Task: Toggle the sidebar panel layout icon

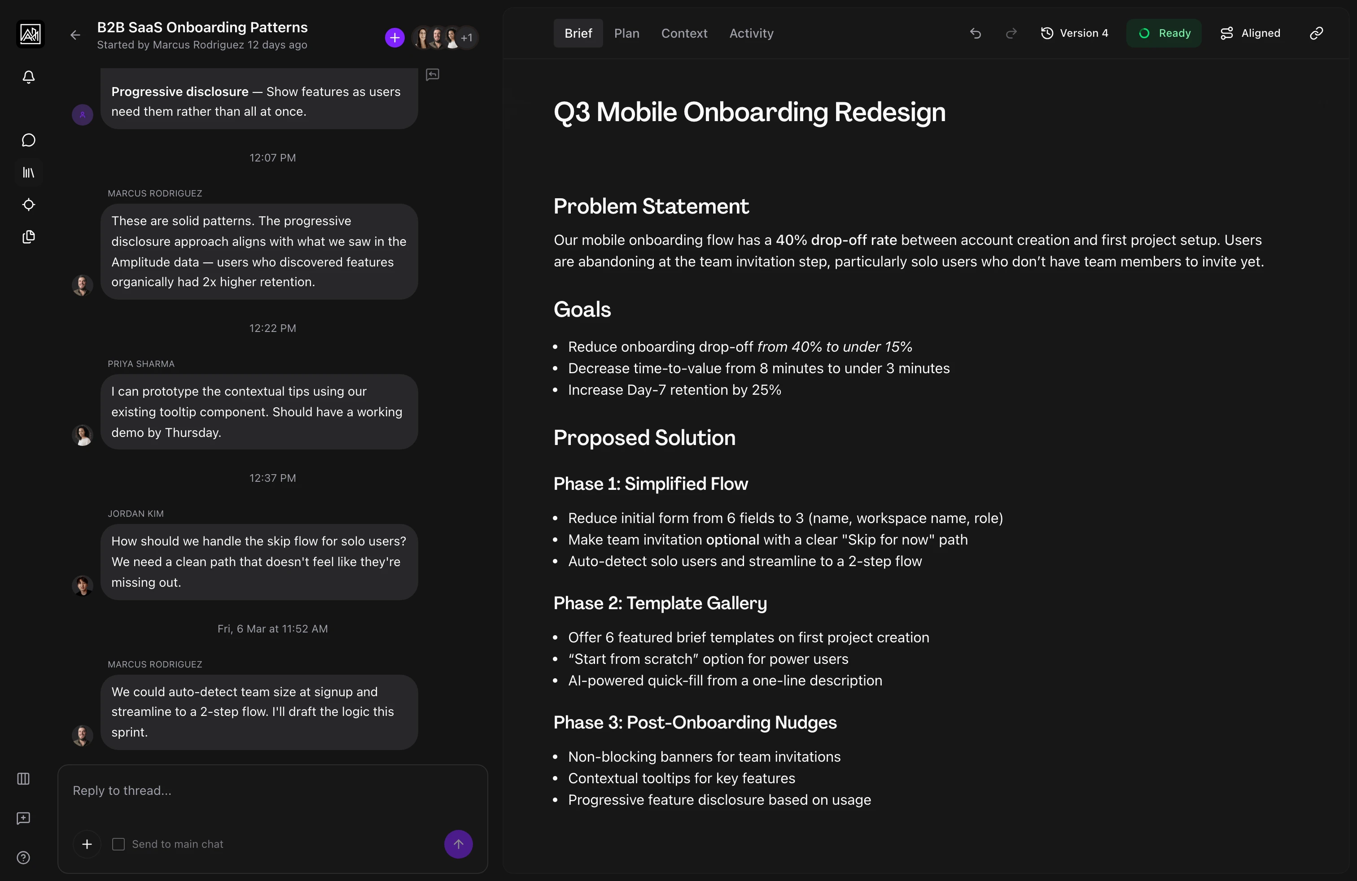Action: coord(23,778)
